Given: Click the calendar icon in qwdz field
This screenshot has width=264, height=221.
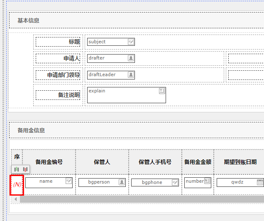Looking at the screenshot, I should (x=260, y=182).
